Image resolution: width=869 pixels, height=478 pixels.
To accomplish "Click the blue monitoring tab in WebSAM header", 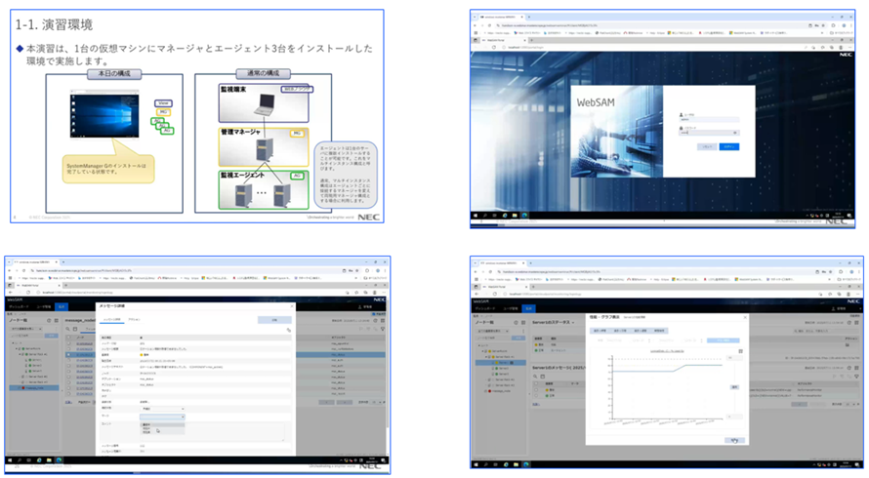I will click(61, 305).
